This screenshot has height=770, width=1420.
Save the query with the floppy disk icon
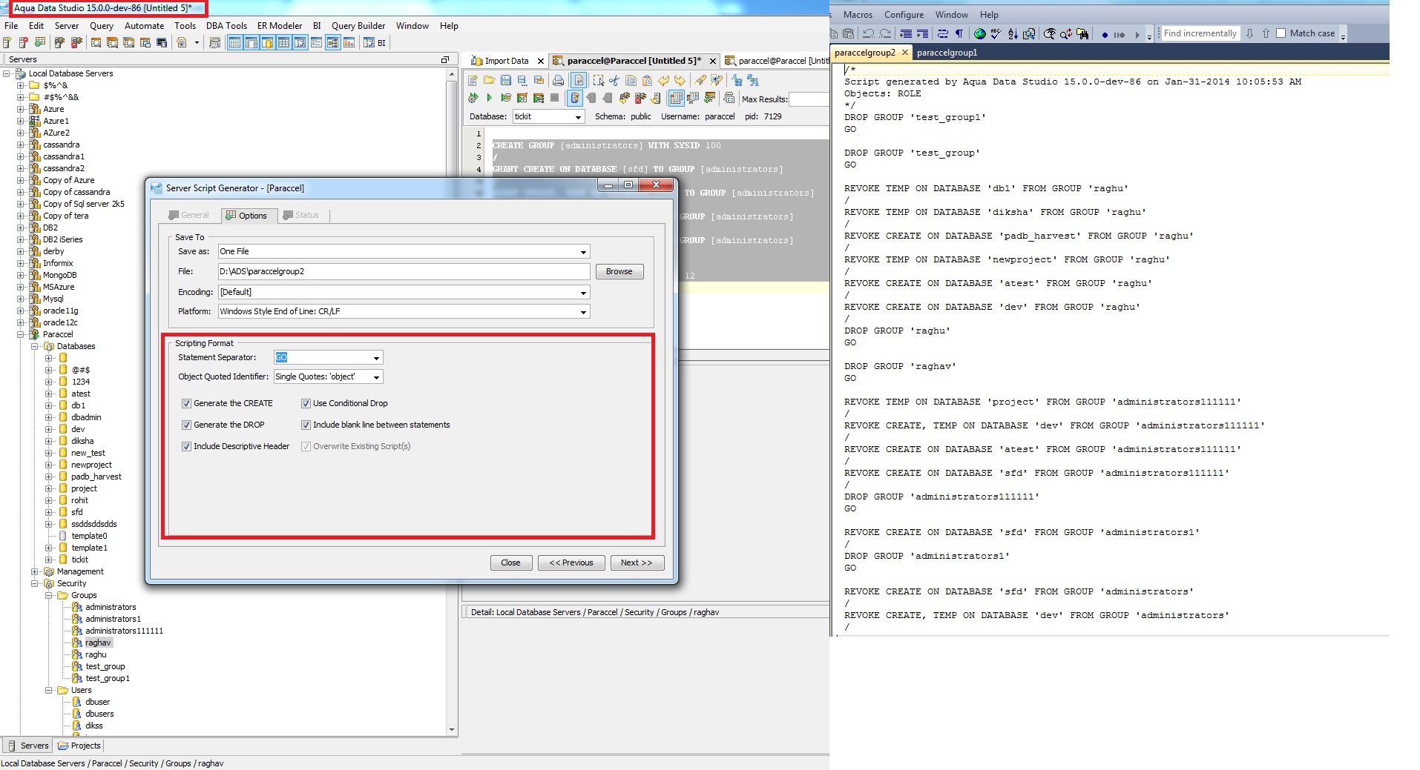tap(506, 80)
